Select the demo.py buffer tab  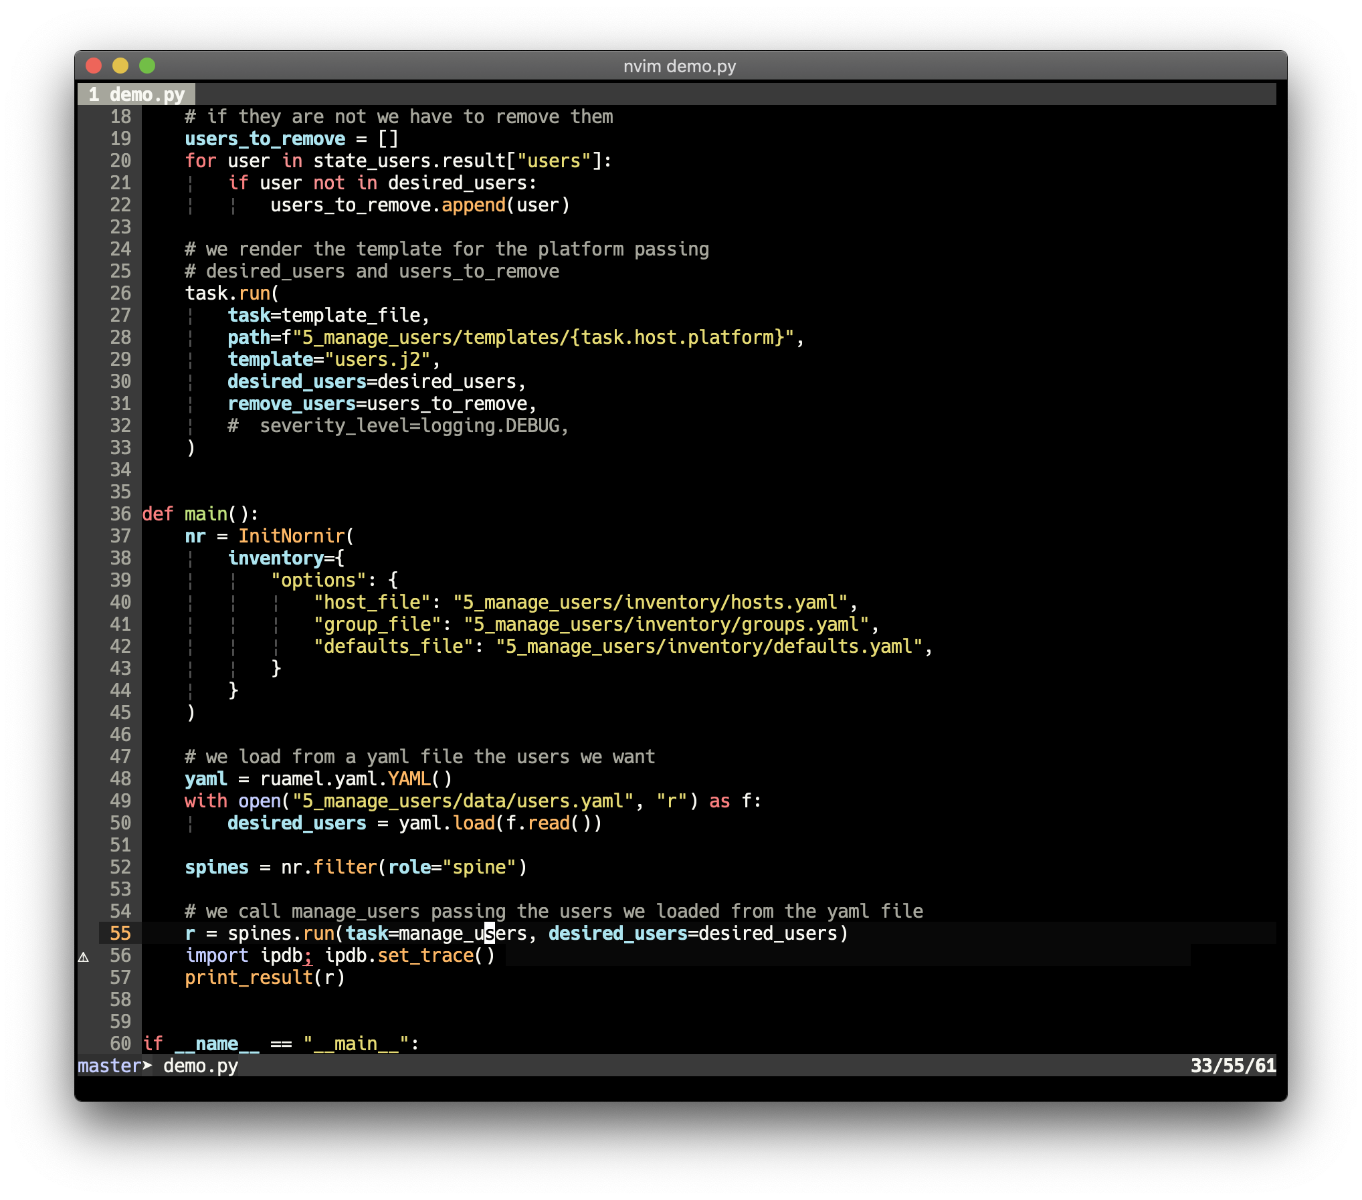pos(136,94)
